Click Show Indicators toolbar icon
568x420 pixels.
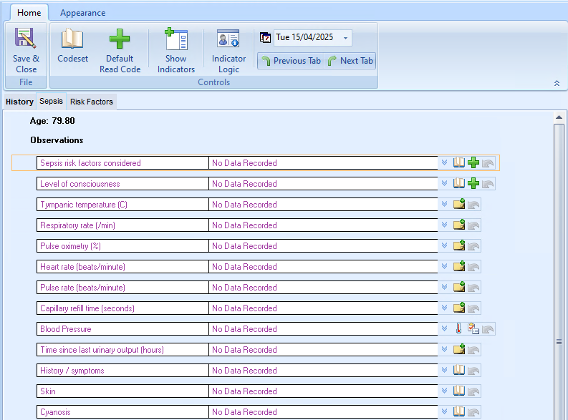[x=176, y=39]
